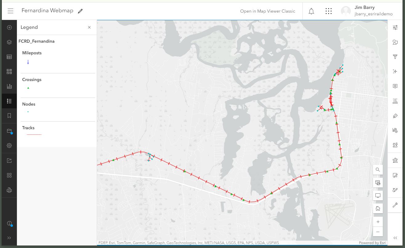Open the layer Styles panel
The height and width of the screenshot is (248, 405).
click(x=395, y=42)
